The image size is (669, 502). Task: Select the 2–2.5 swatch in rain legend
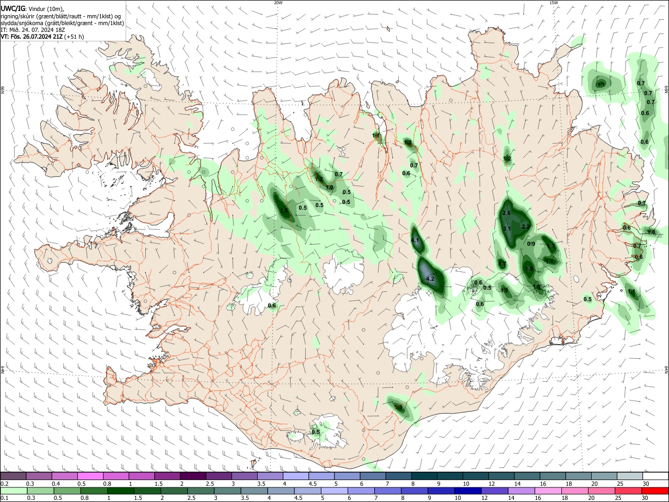tap(174, 490)
